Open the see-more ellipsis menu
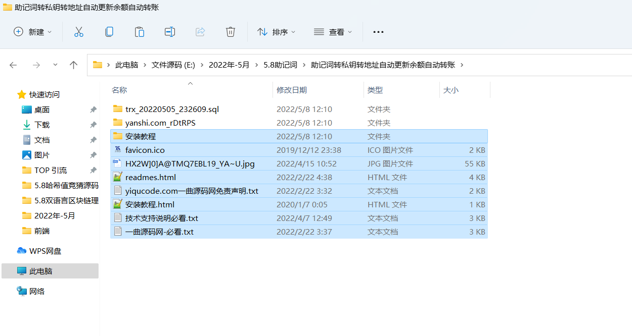This screenshot has width=632, height=336. [x=378, y=31]
